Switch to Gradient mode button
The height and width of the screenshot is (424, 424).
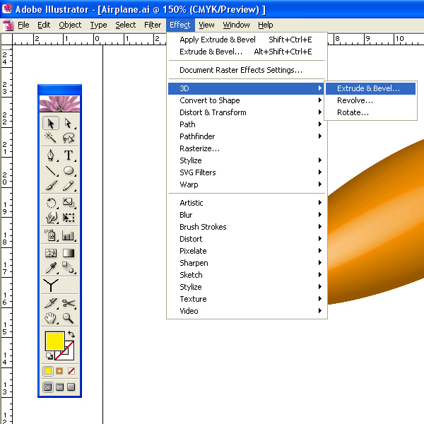pos(59,371)
